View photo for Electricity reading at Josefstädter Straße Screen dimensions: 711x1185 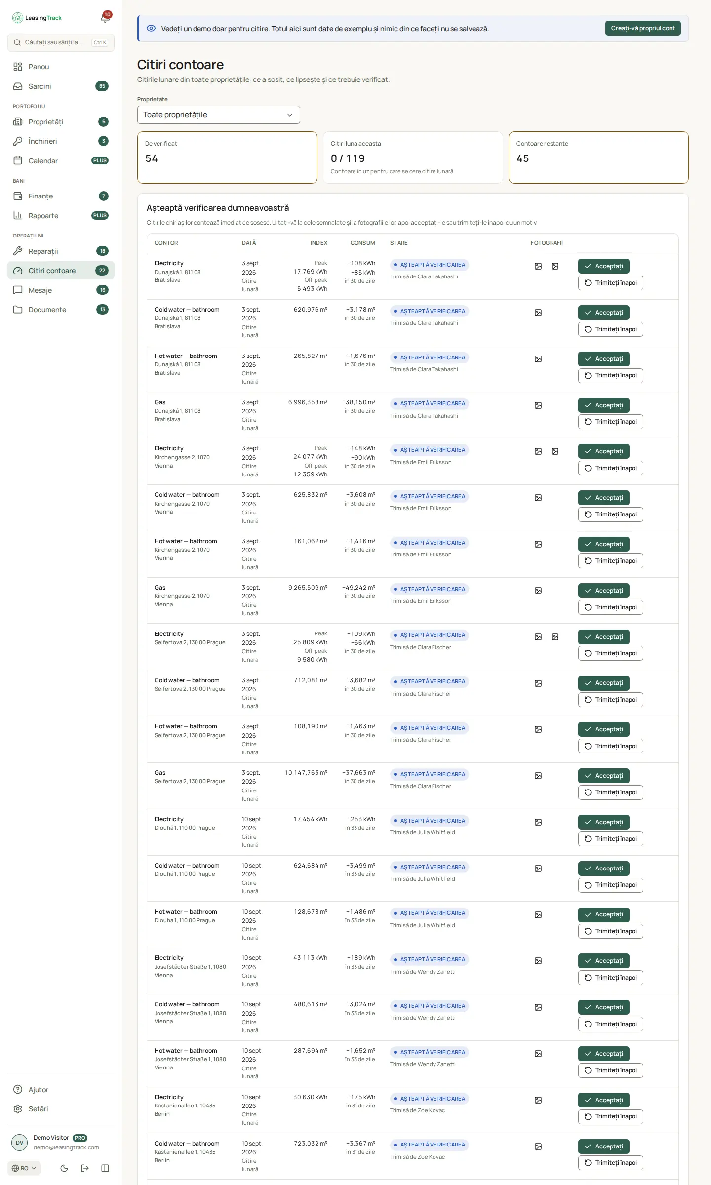[538, 961]
